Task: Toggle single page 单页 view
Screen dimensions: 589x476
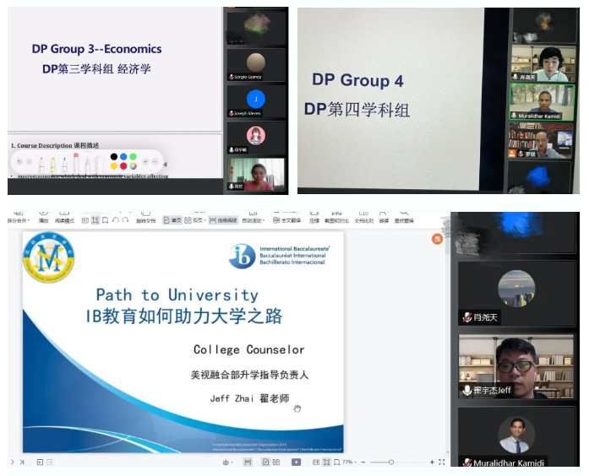Action: point(172,220)
